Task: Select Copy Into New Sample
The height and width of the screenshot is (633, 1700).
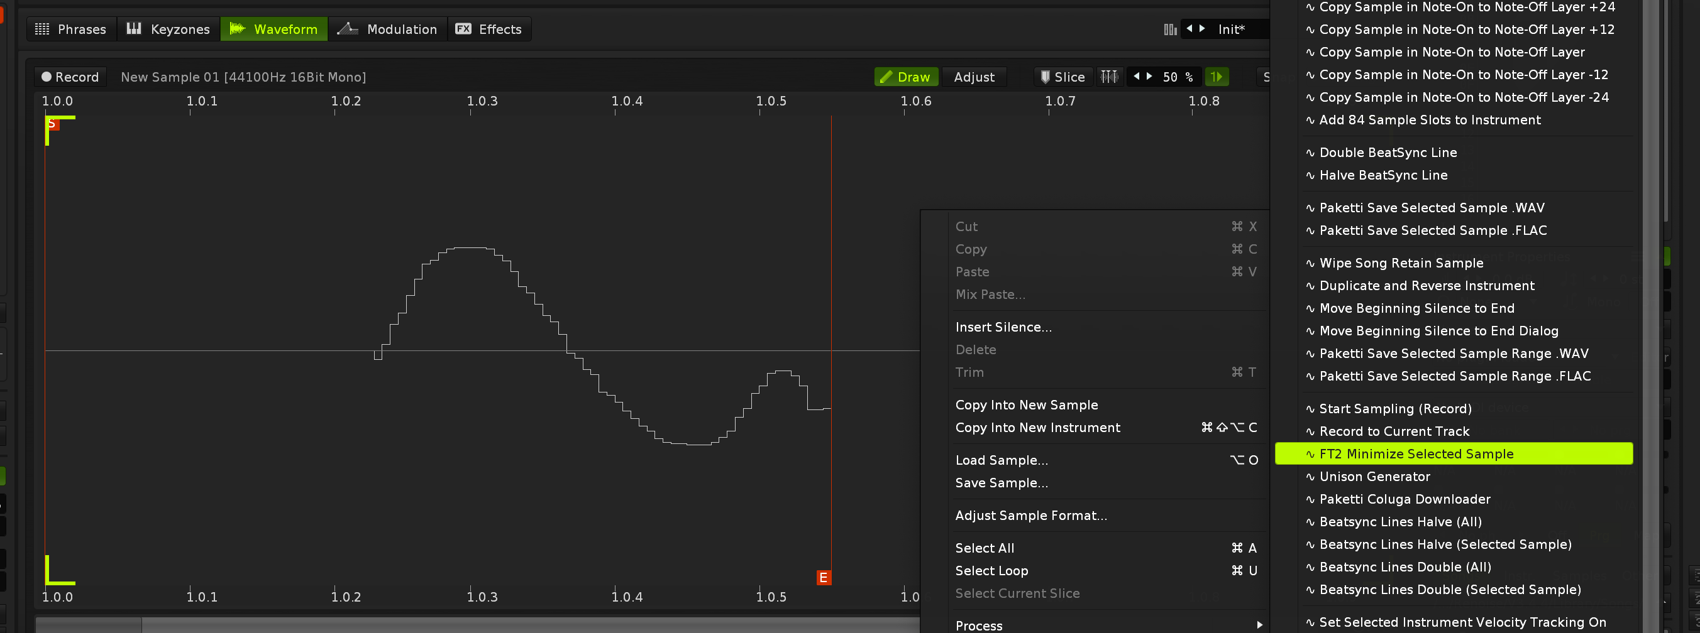Action: pos(1026,405)
